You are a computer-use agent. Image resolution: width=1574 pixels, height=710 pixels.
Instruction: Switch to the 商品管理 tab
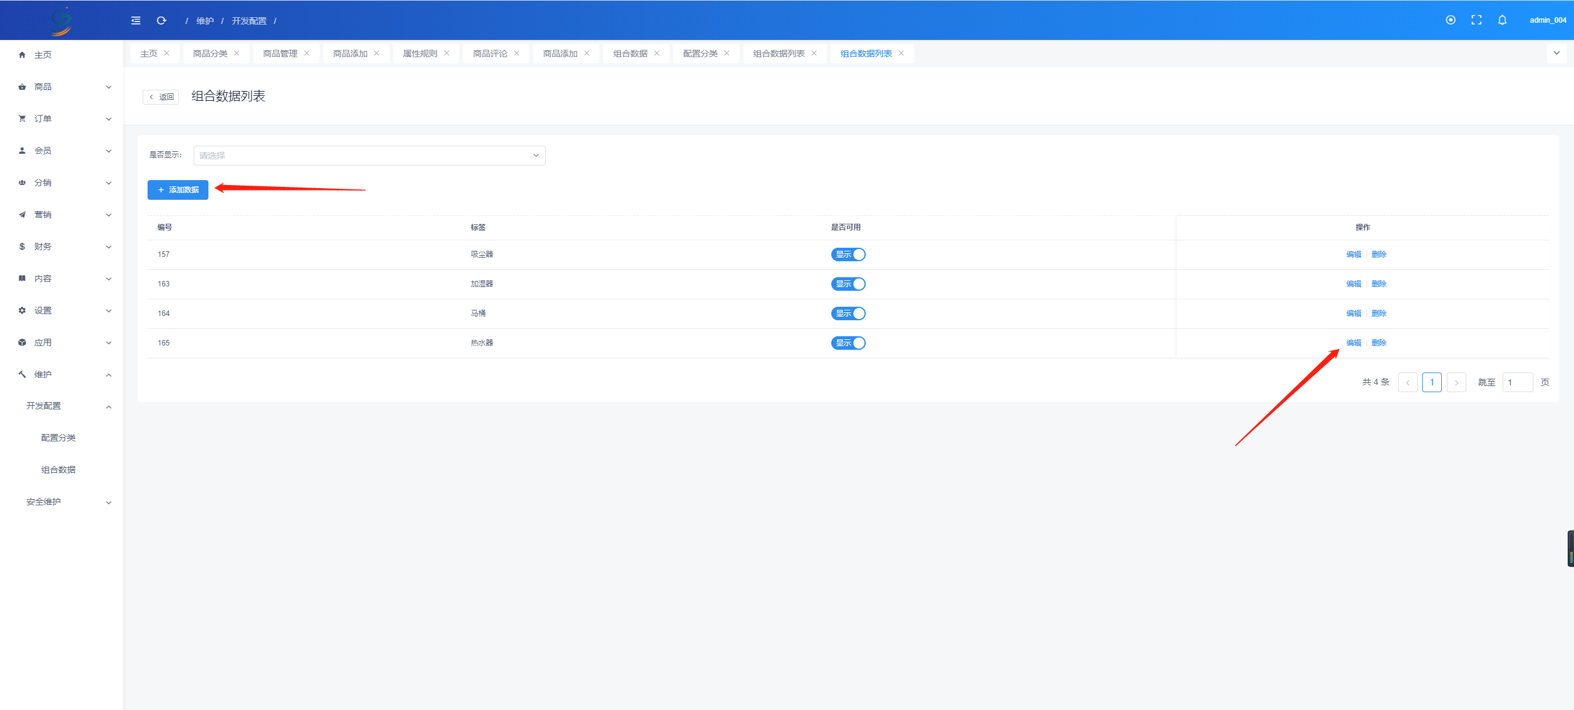[280, 53]
